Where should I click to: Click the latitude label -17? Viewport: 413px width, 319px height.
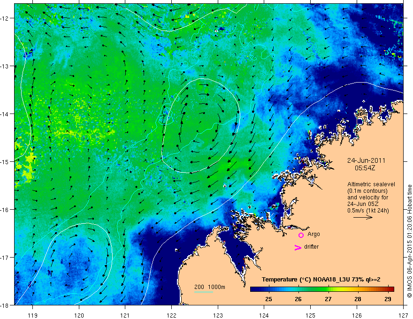pyautogui.click(x=5, y=257)
